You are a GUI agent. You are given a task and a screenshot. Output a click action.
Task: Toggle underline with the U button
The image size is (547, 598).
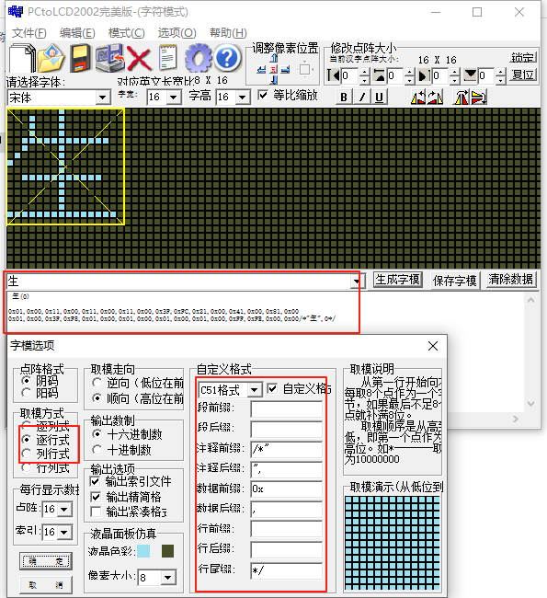coord(379,98)
